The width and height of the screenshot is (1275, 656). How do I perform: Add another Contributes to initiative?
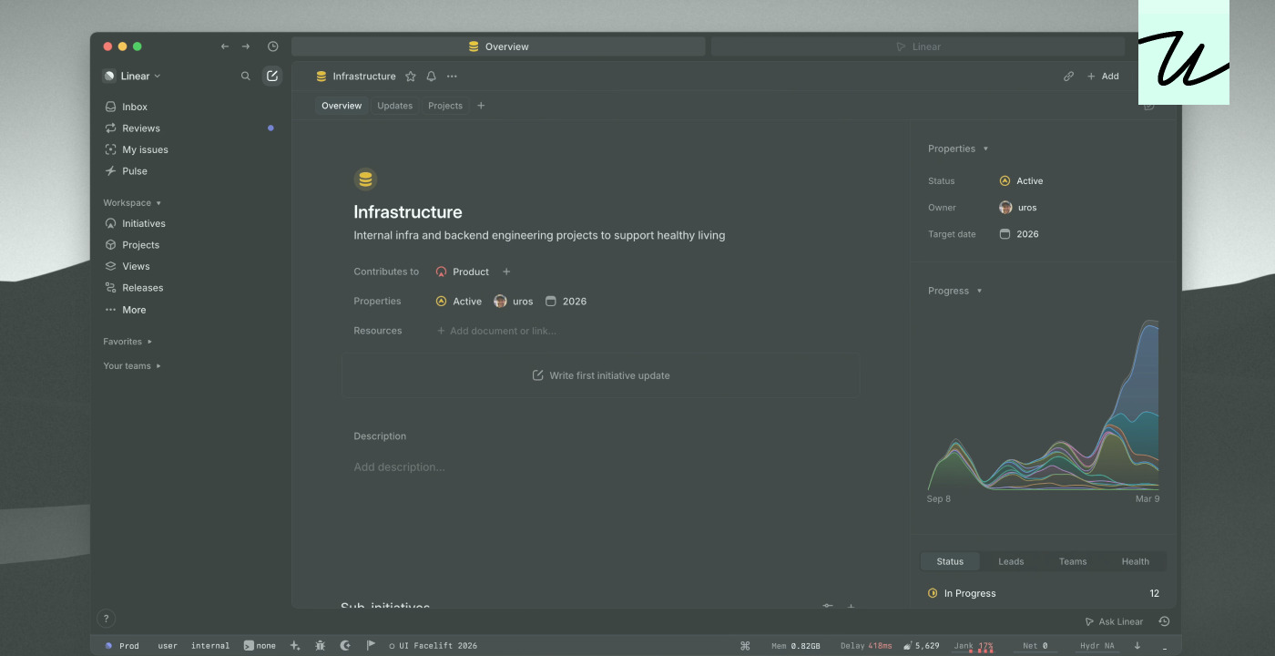coord(506,272)
